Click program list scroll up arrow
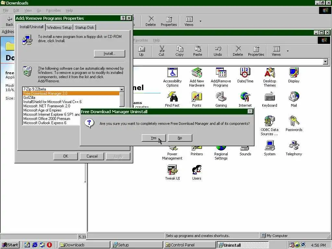The width and height of the screenshot is (332, 249). (122, 89)
